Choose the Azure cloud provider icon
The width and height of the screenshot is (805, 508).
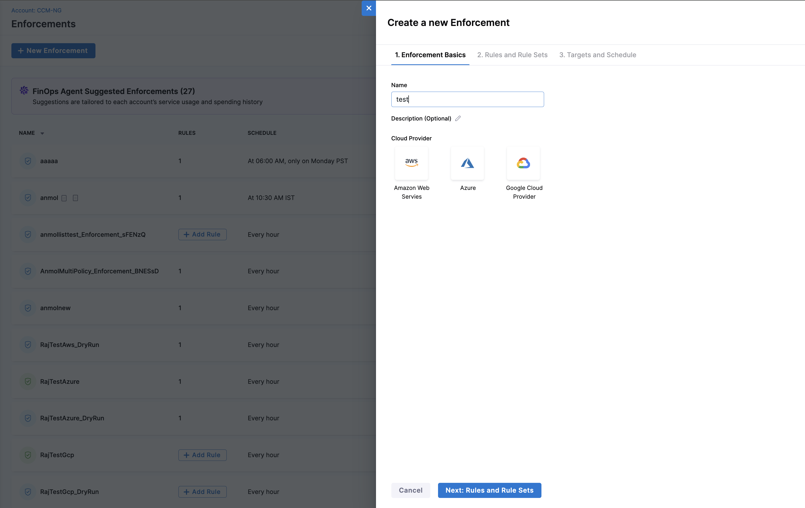(467, 163)
